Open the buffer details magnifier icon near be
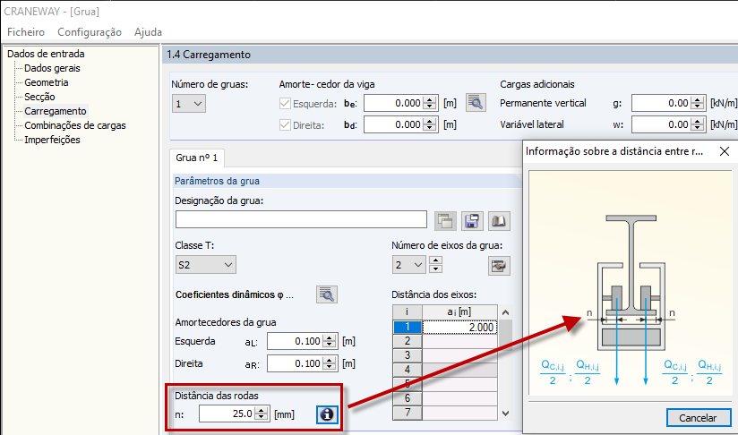This screenshot has height=435, width=738. point(476,103)
